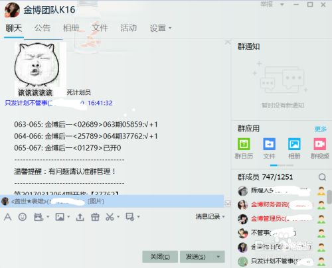Click sender name 只发计划不管事 above the message
Screen dimensions: 332x268
[x=26, y=103]
